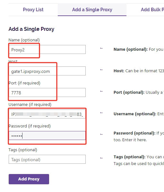Viewport: 164px width, 192px height.
Task: Click the Host help description text
Action: 139,71
